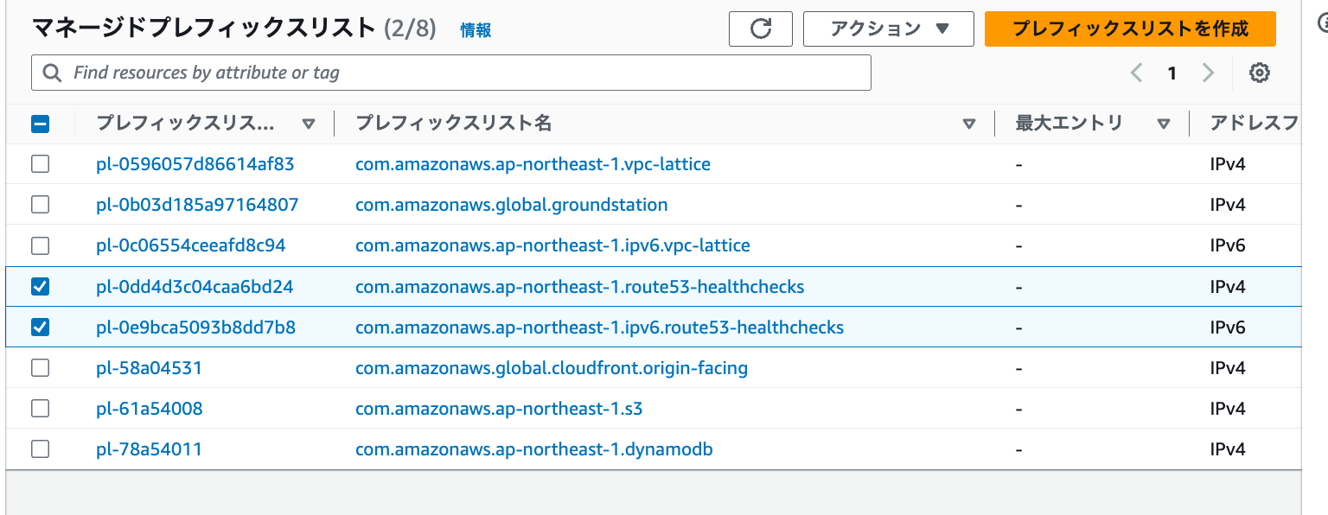Check the pl-0596057d86614af83 row
This screenshot has width=1328, height=515.
click(x=40, y=163)
